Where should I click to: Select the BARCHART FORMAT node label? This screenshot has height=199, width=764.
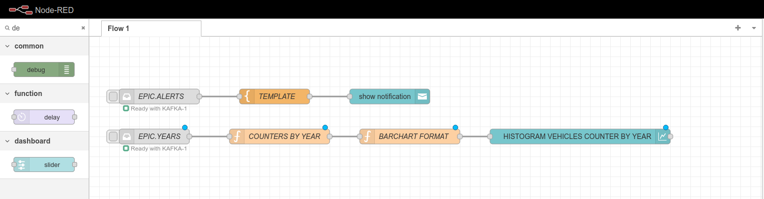pyautogui.click(x=414, y=136)
